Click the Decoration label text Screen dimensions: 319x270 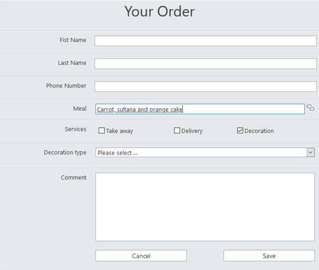259,131
